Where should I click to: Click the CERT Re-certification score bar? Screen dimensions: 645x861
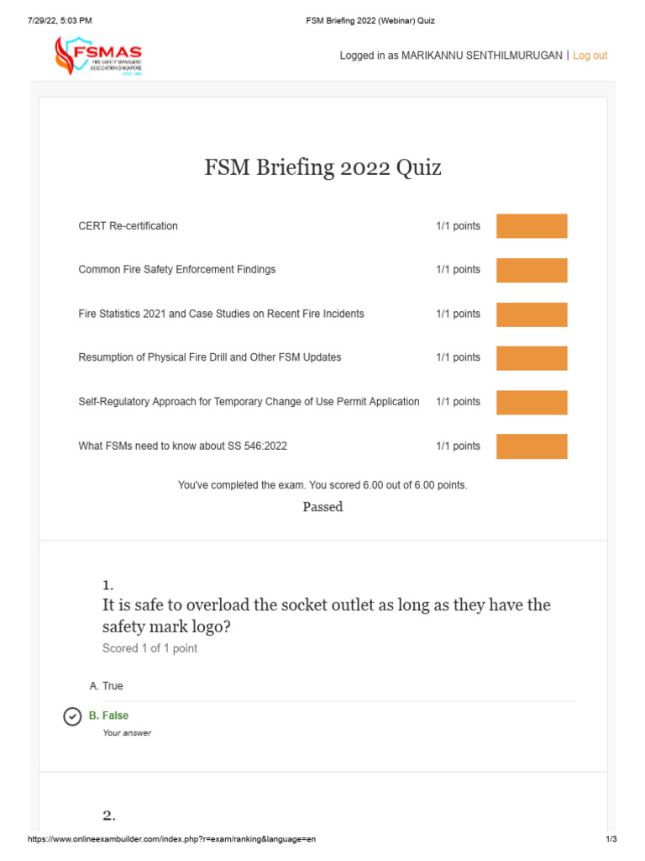pos(532,226)
